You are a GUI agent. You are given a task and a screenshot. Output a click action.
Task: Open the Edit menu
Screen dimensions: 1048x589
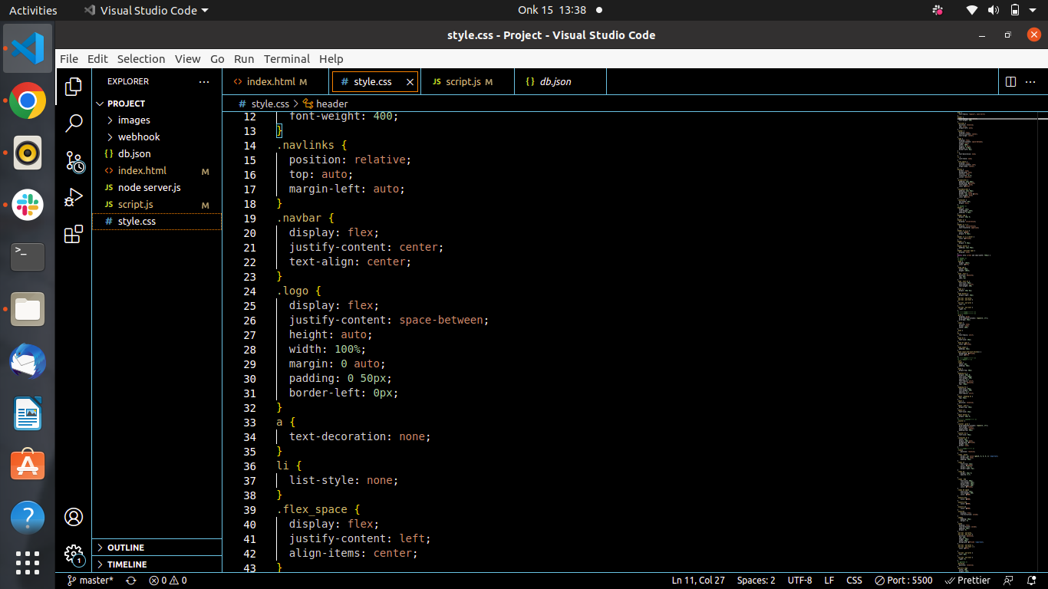click(97, 59)
